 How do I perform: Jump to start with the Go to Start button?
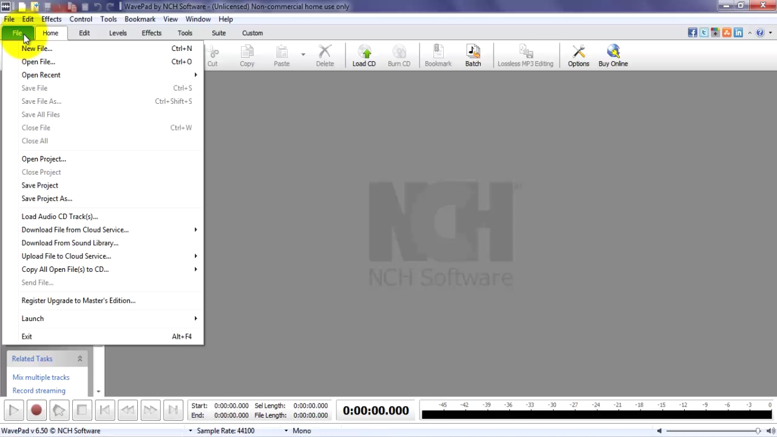click(x=104, y=410)
